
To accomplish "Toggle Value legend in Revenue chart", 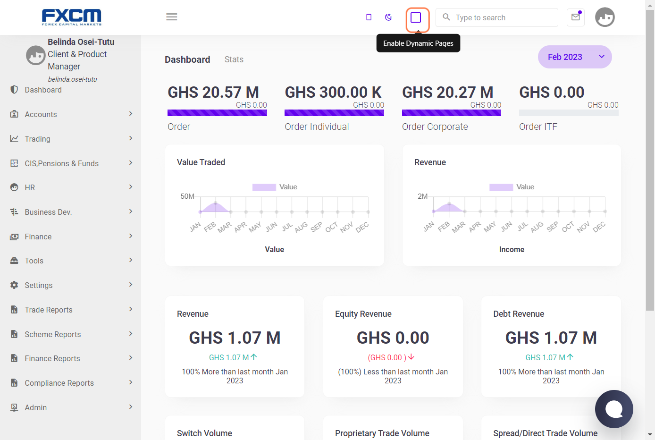I will click(x=512, y=187).
